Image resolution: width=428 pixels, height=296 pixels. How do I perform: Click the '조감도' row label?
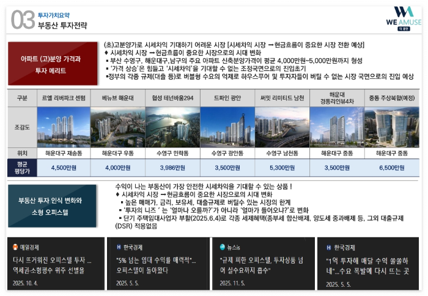22,127
